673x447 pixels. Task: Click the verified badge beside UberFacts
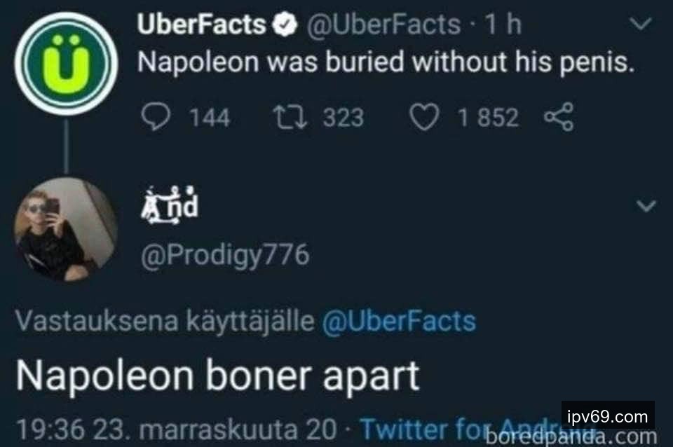click(283, 25)
